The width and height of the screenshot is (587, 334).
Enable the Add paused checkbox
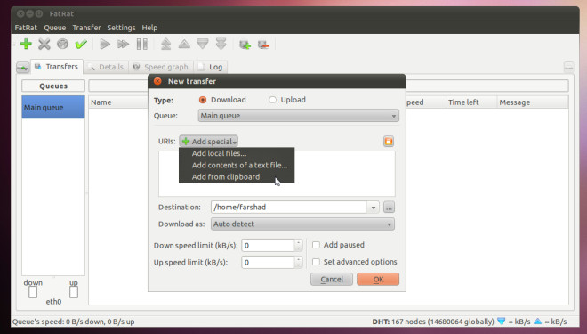317,245
